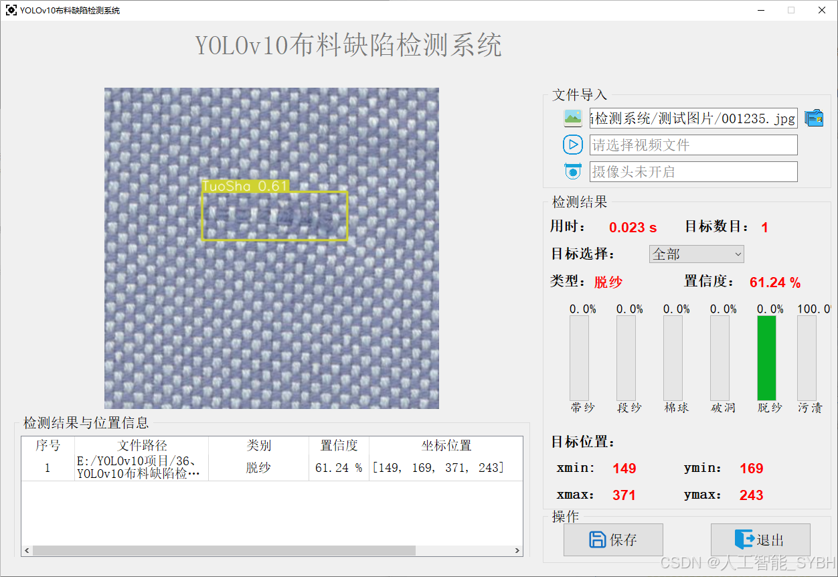Click the 带纱 confidence bar
Image resolution: width=838 pixels, height=577 pixels.
tap(579, 358)
